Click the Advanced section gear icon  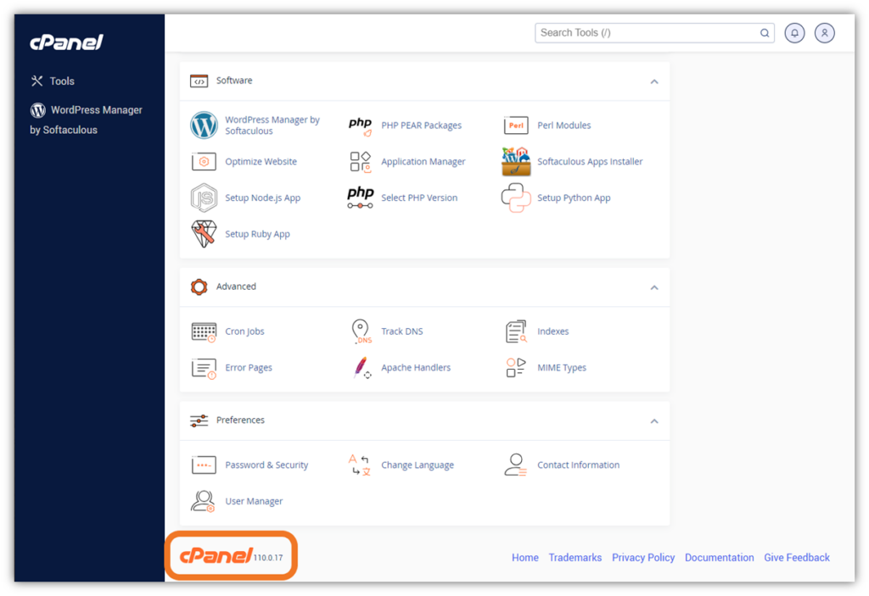tap(199, 287)
